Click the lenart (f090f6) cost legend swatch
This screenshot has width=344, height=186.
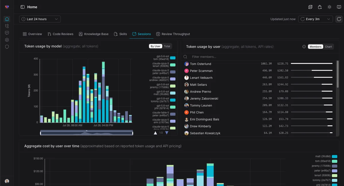pyautogui.click(x=335, y=175)
